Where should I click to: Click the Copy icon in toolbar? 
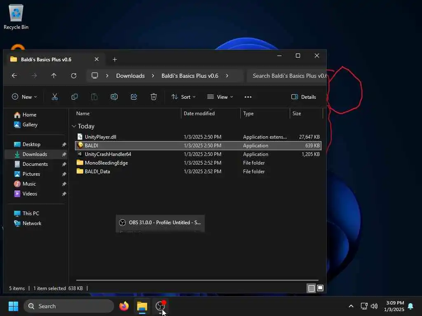pyautogui.click(x=75, y=97)
